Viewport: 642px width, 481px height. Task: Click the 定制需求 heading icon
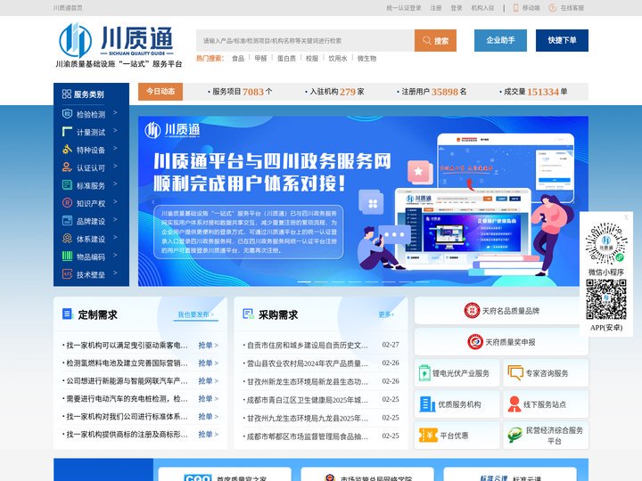(67, 314)
